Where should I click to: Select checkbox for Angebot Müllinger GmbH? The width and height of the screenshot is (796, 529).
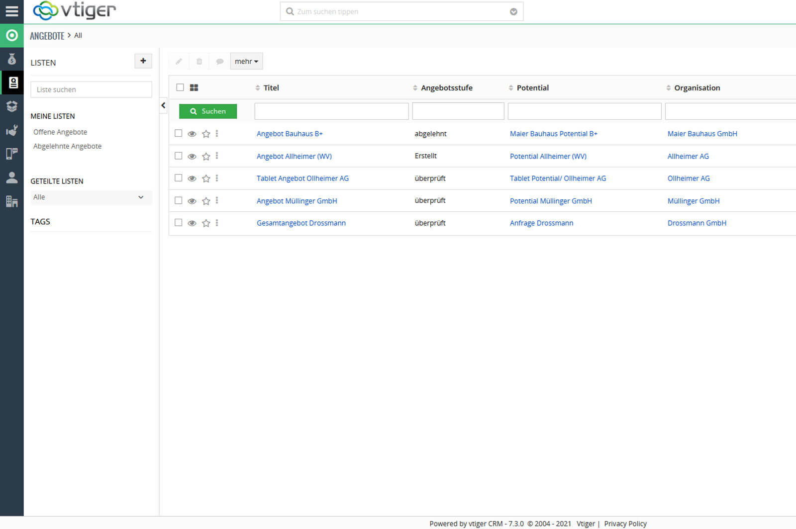pyautogui.click(x=179, y=200)
